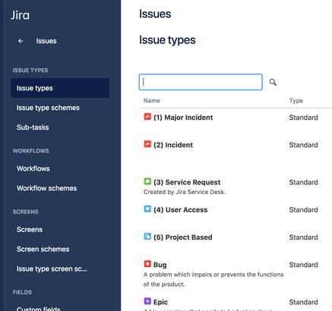Click the Issues main page title

pos(155,14)
